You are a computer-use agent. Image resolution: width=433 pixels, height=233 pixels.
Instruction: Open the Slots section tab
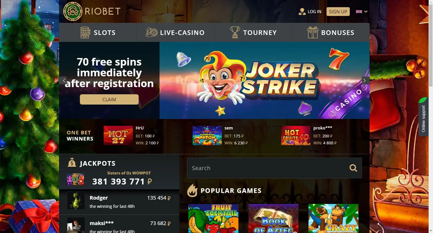point(98,32)
